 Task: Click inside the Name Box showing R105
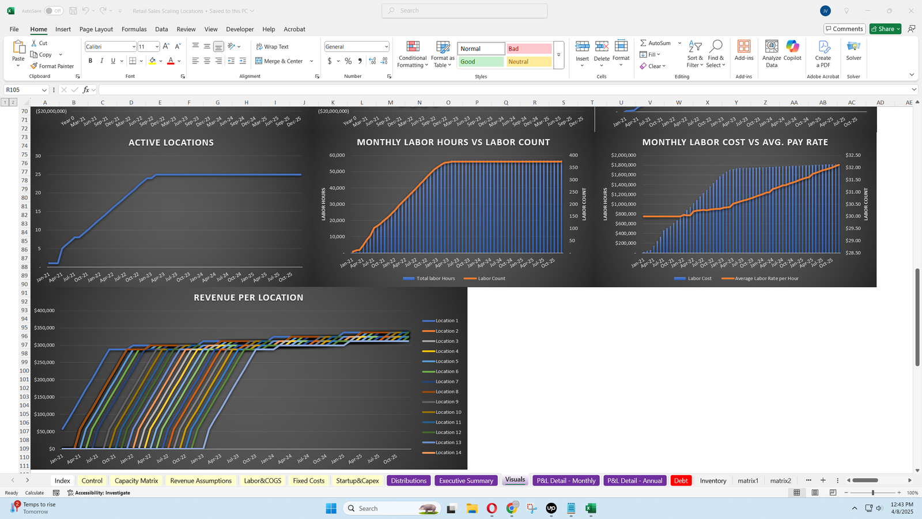click(x=22, y=90)
